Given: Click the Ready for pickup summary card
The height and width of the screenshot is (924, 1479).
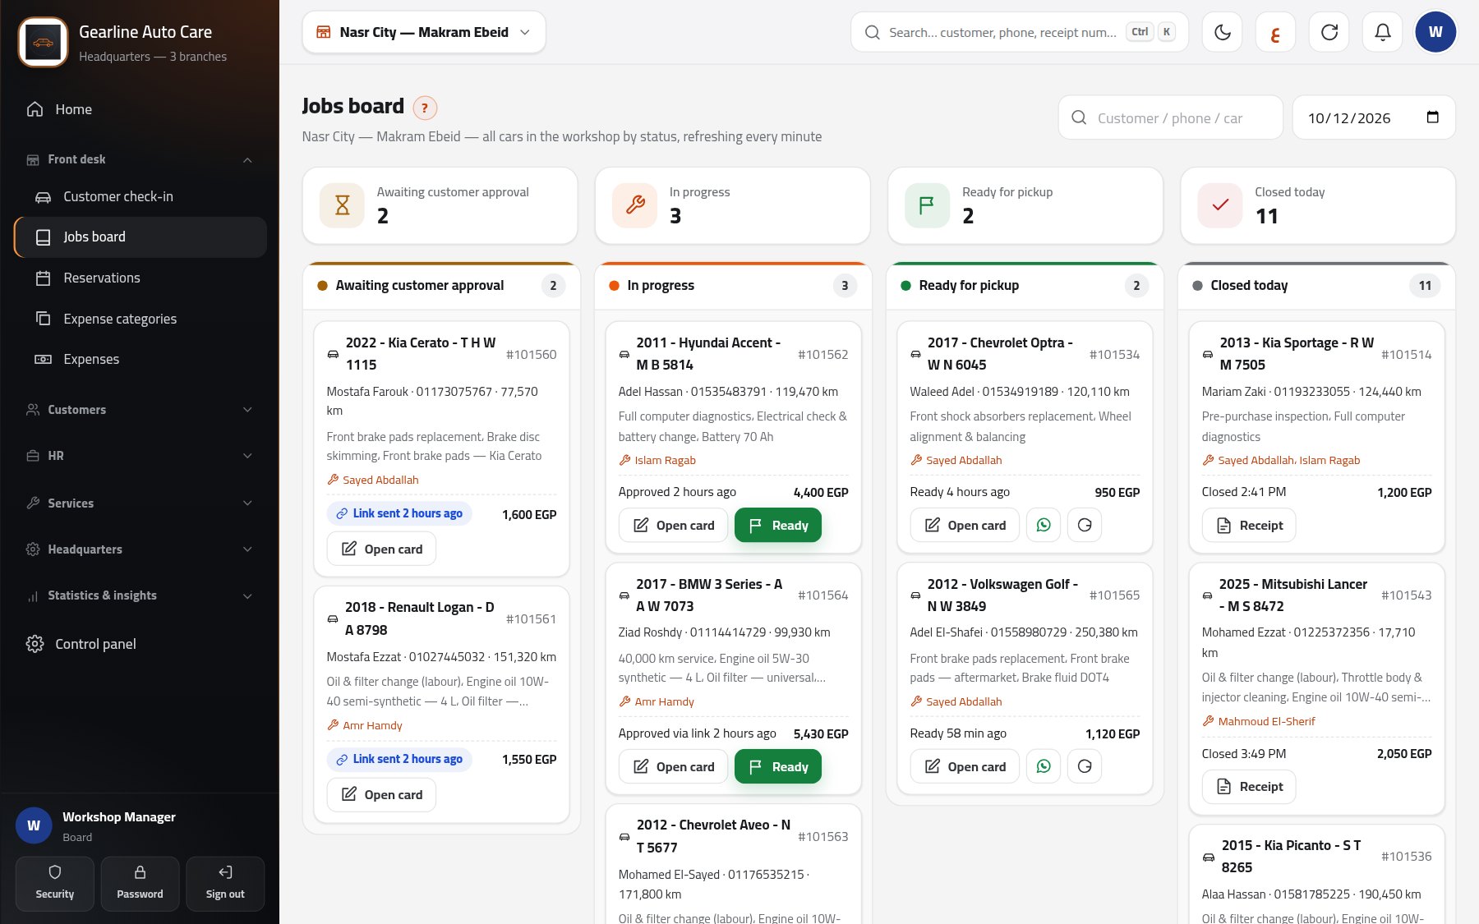Looking at the screenshot, I should (1025, 205).
